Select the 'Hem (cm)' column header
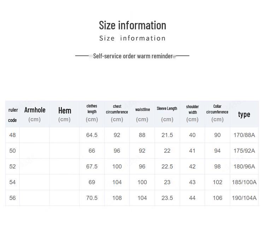 [65, 114]
